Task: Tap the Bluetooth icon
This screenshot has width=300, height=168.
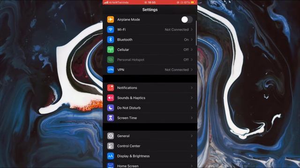Action: pyautogui.click(x=111, y=40)
